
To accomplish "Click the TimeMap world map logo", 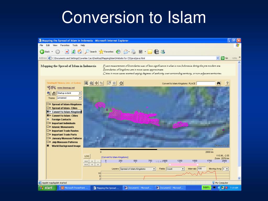I will coord(52,88).
